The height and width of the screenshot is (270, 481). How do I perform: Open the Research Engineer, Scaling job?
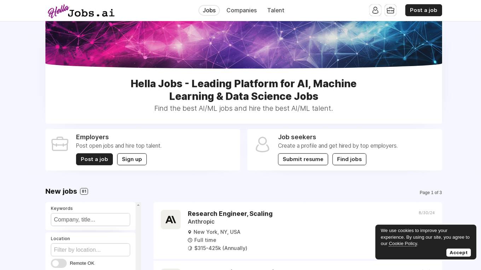(230, 213)
